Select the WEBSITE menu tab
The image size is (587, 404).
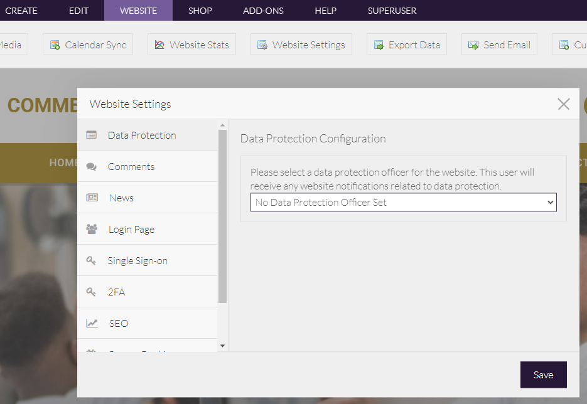(x=138, y=11)
